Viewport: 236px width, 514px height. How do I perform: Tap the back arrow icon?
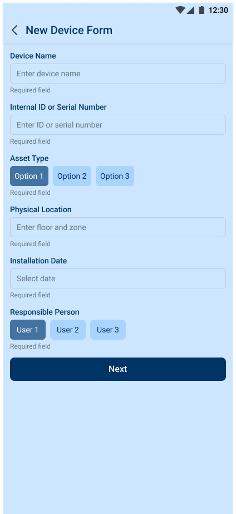[14, 30]
